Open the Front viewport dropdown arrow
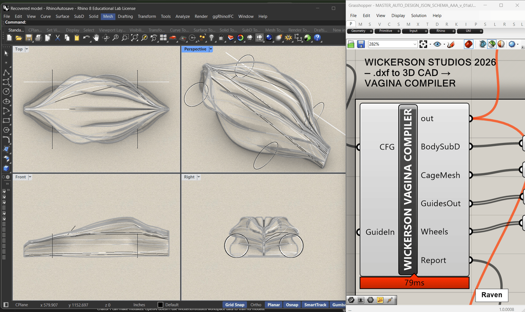Screen dimensions: 525x312 click(30, 177)
